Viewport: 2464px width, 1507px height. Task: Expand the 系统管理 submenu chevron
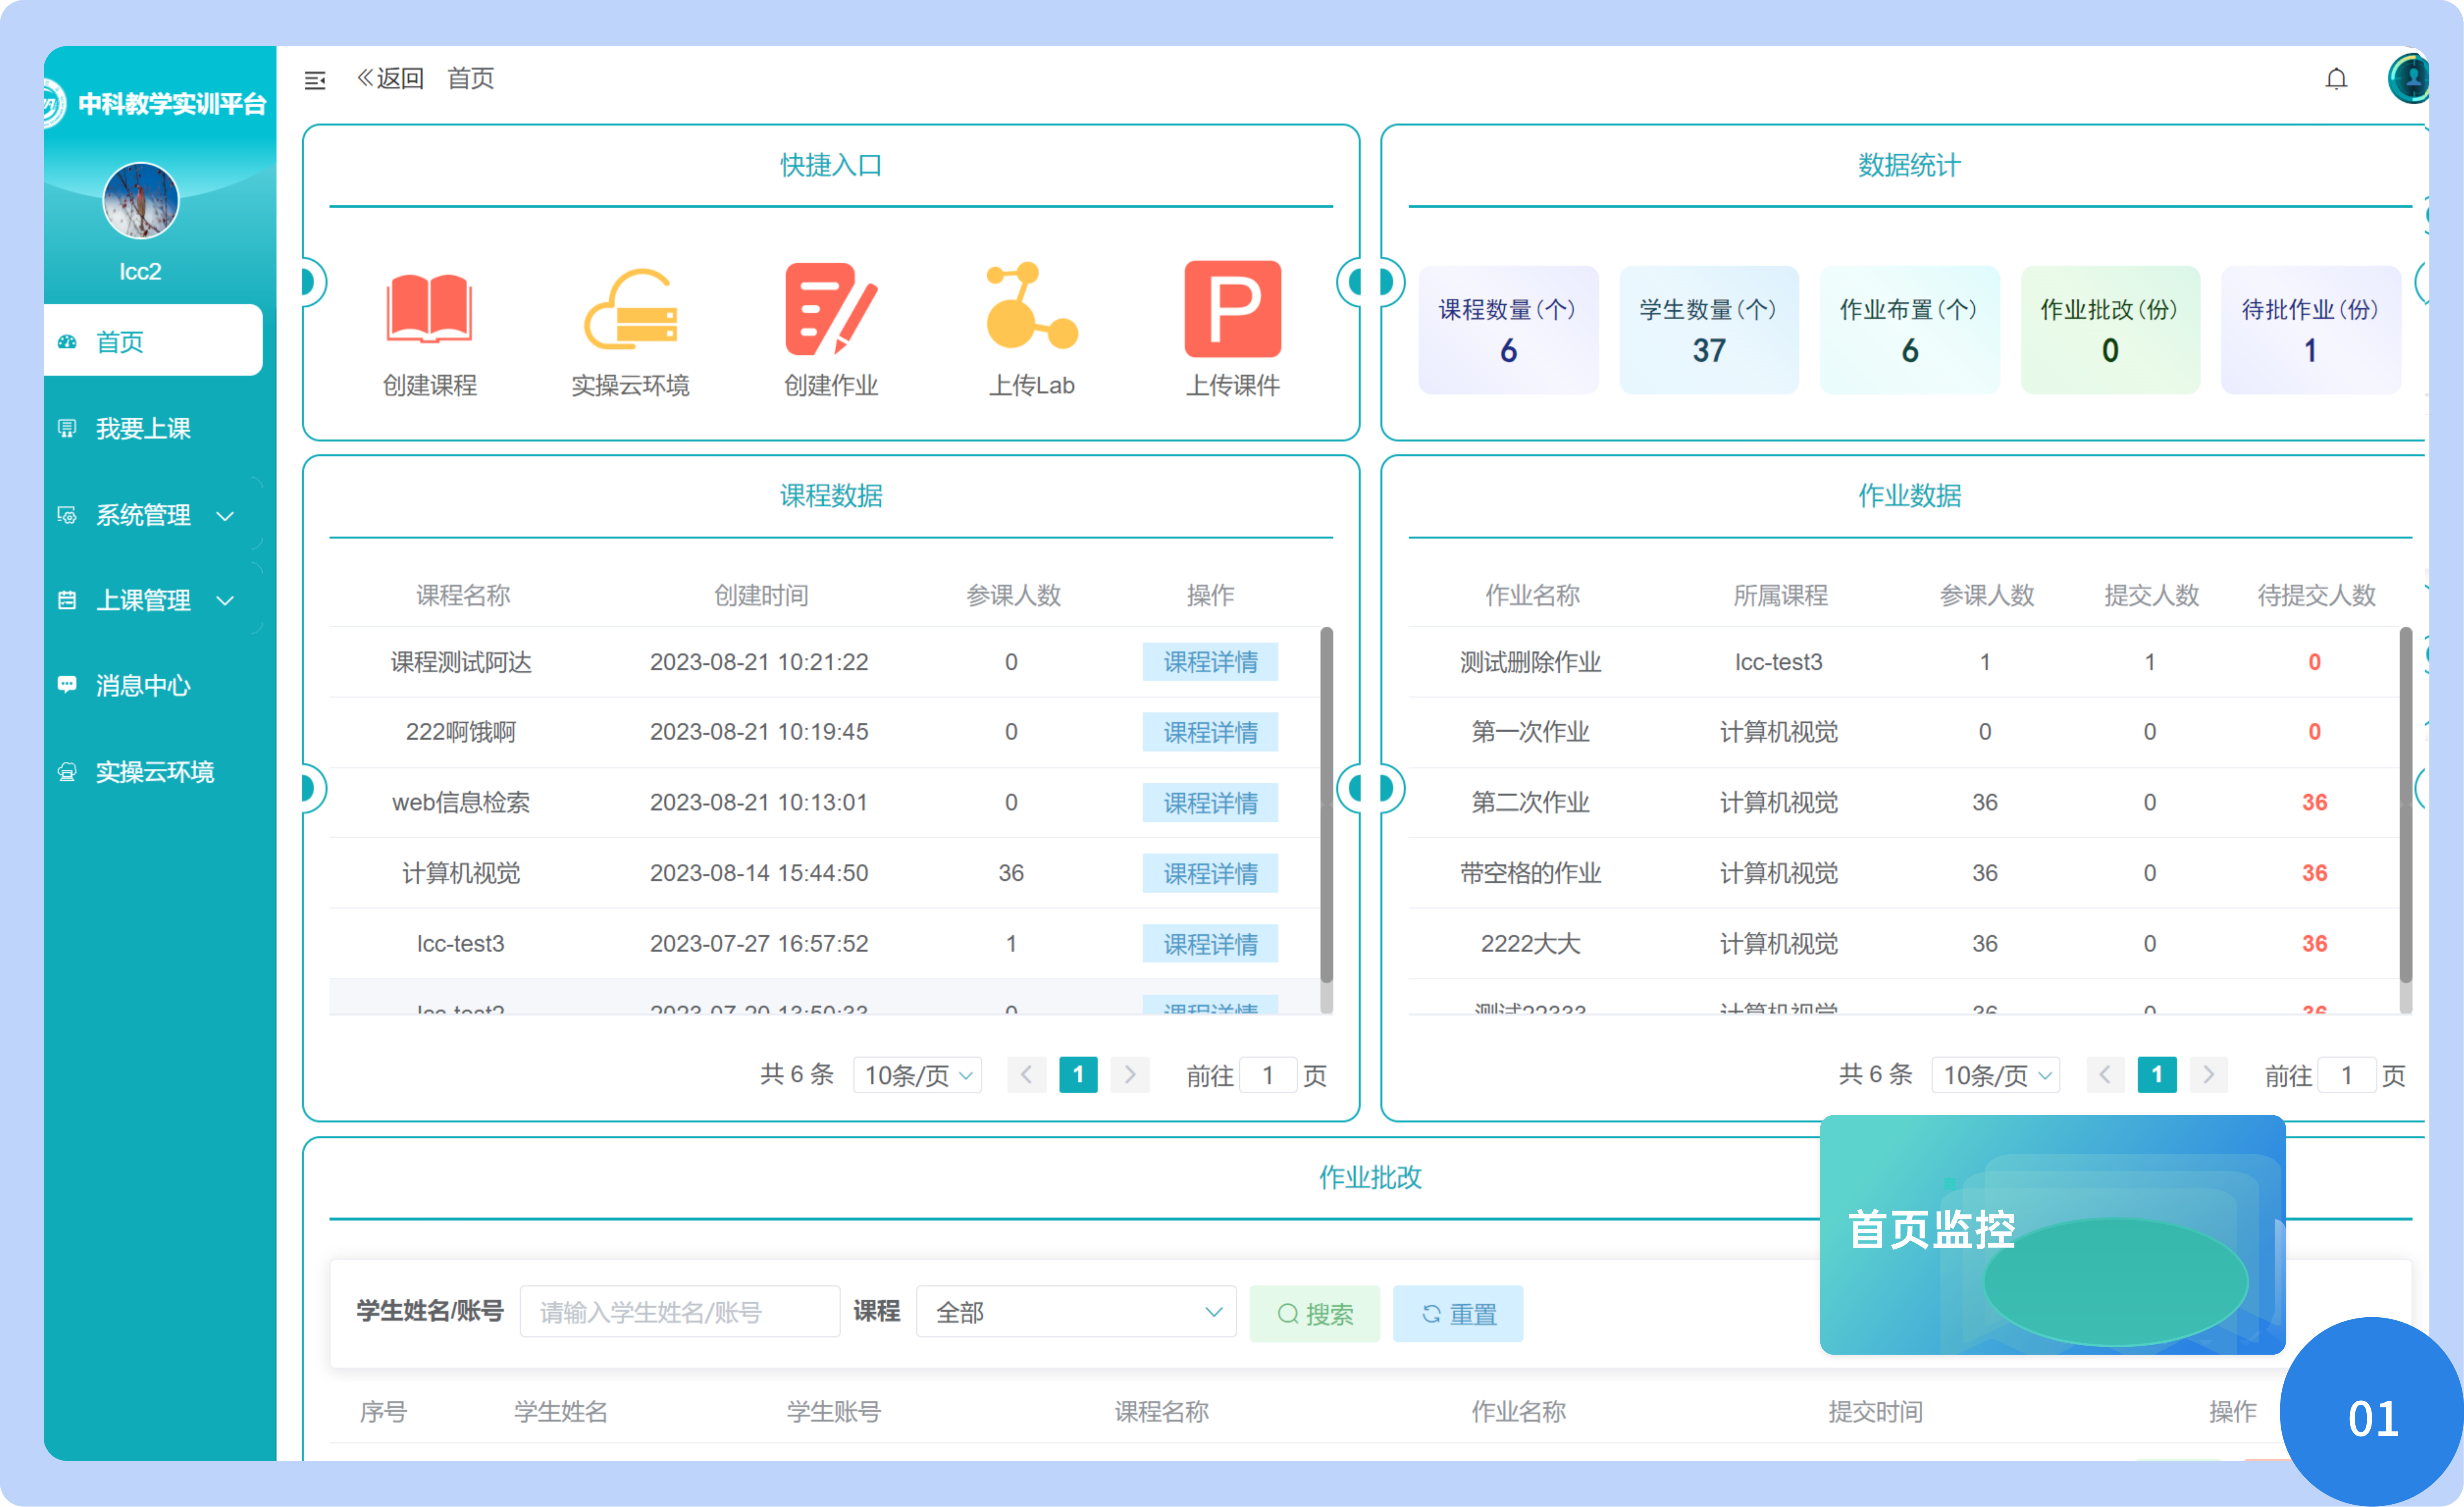point(226,516)
